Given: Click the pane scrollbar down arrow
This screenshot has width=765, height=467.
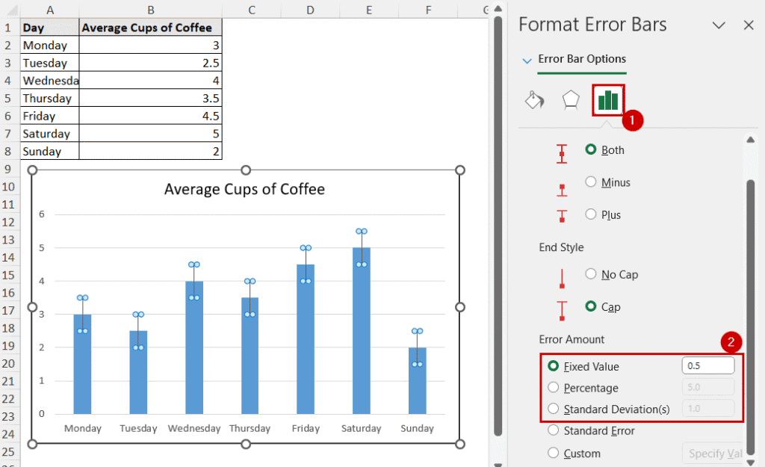Looking at the screenshot, I should [x=752, y=461].
